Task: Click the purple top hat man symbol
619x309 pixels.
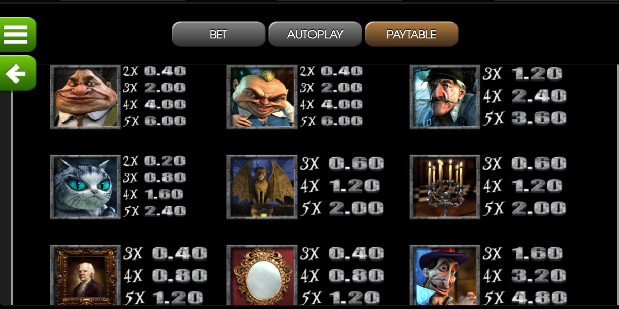Action: click(445, 276)
